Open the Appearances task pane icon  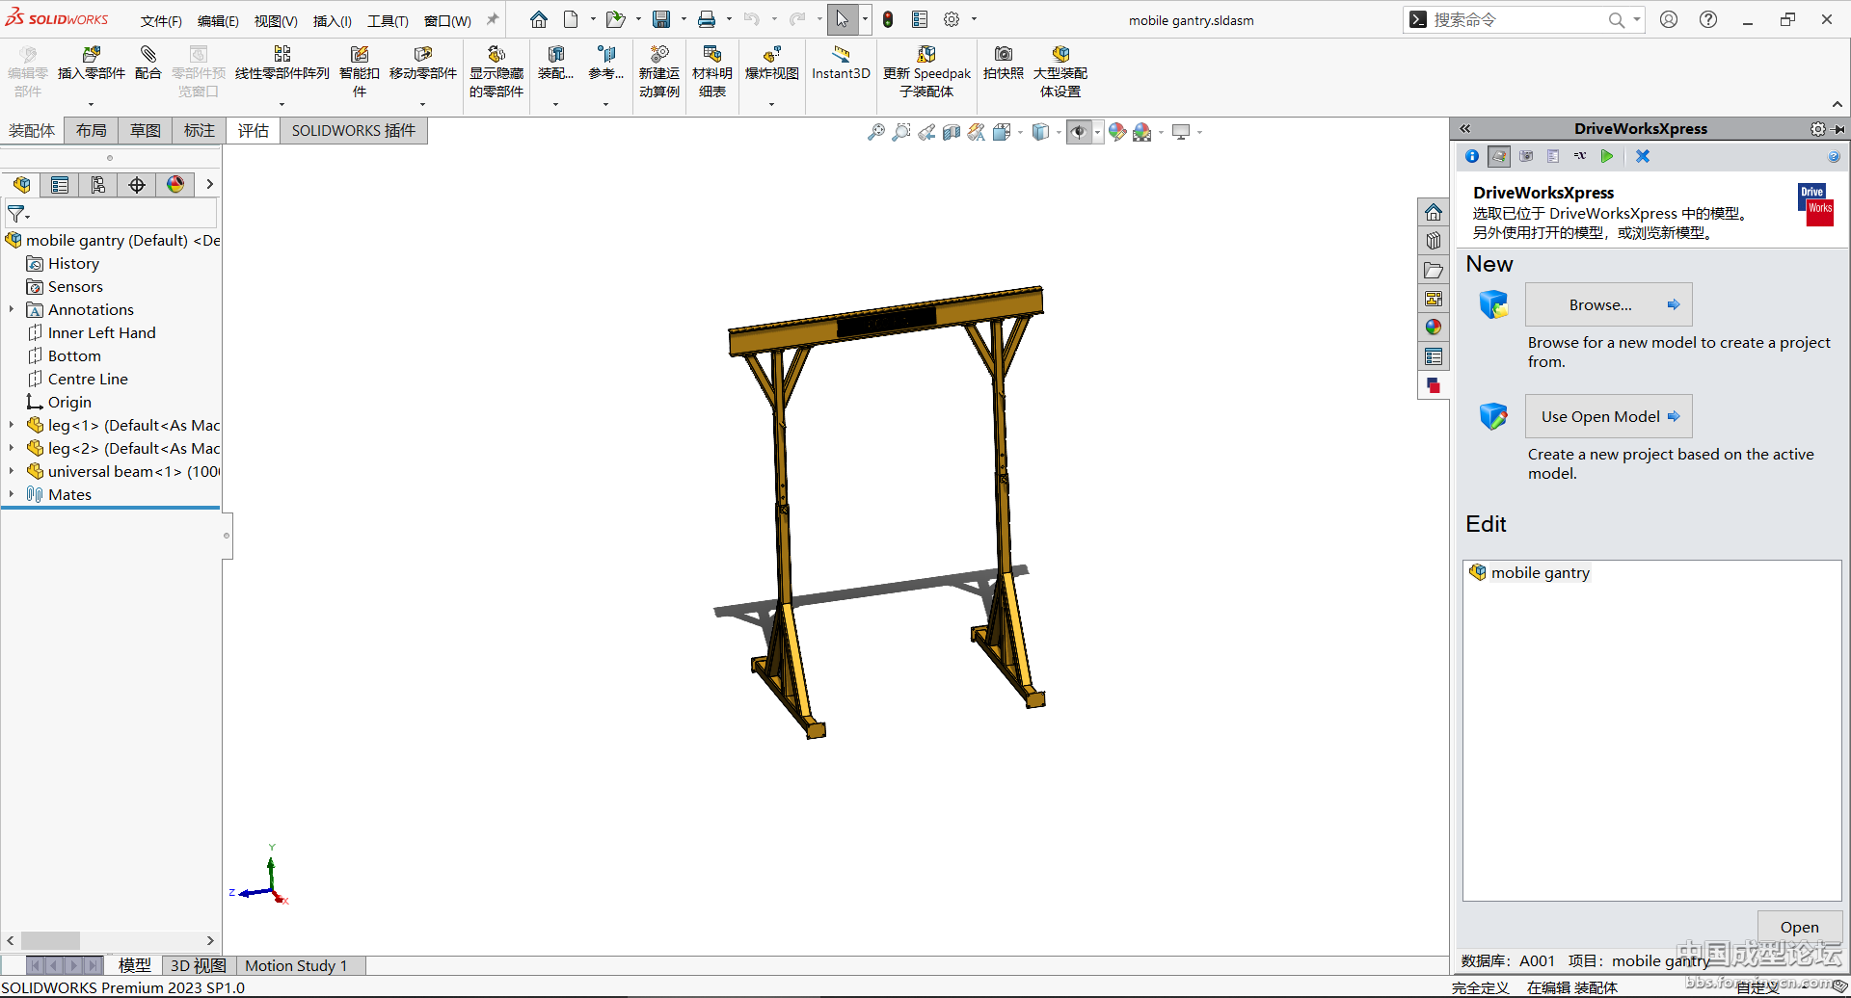coord(1434,328)
